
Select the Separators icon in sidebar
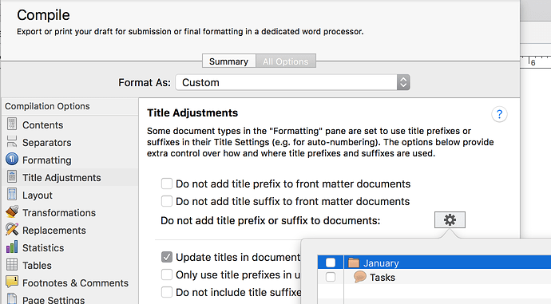[x=12, y=142]
